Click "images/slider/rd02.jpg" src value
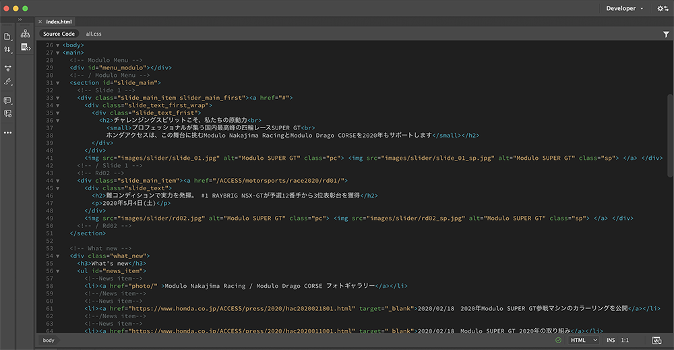674x350 pixels. tap(161, 218)
